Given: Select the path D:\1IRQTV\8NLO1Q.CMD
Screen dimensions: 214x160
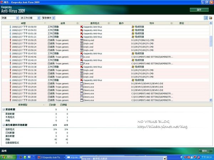Looking at the screenshot, I should 143,40.
